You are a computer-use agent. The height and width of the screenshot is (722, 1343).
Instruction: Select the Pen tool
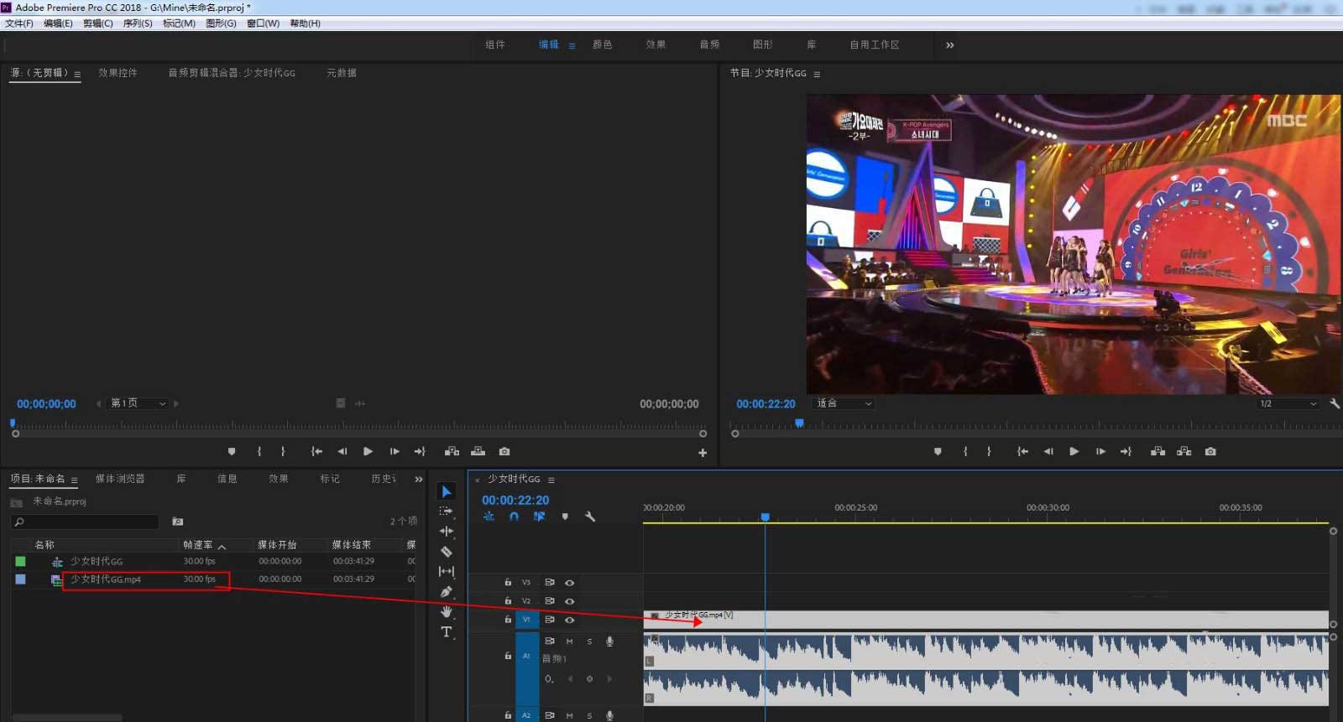coord(447,592)
